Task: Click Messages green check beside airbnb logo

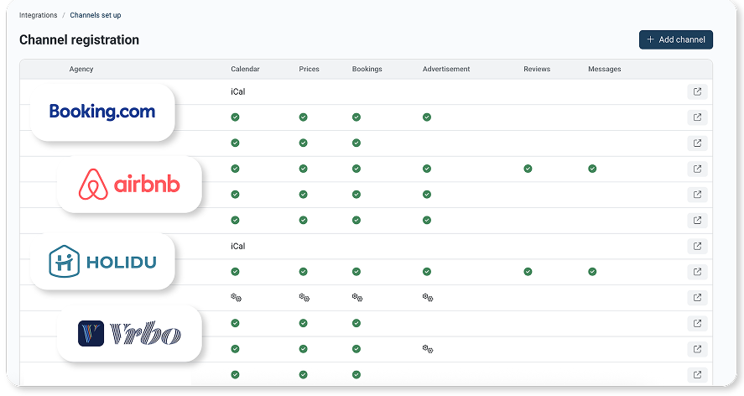Action: pos(592,169)
